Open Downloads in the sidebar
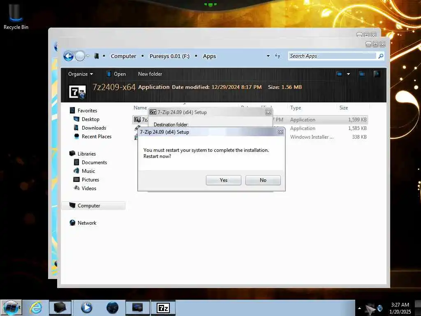This screenshot has width=421, height=316. pos(94,128)
